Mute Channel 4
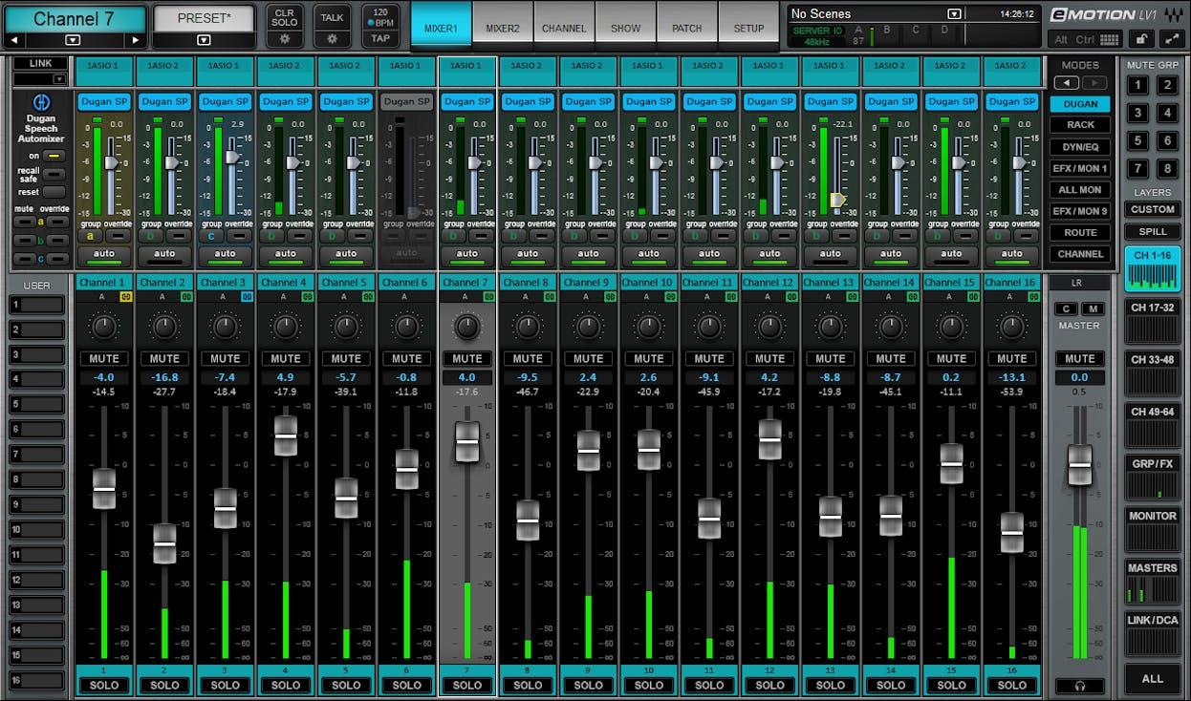1191x701 pixels. (x=286, y=358)
